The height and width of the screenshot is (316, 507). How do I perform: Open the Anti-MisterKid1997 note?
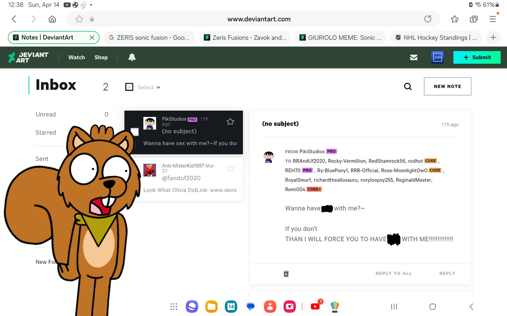click(x=183, y=179)
